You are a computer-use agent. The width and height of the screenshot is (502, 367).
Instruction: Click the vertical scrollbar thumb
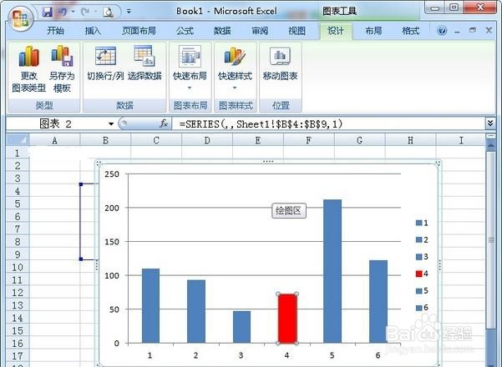490,240
